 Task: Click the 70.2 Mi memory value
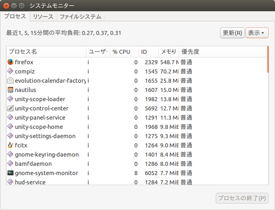click(169, 71)
